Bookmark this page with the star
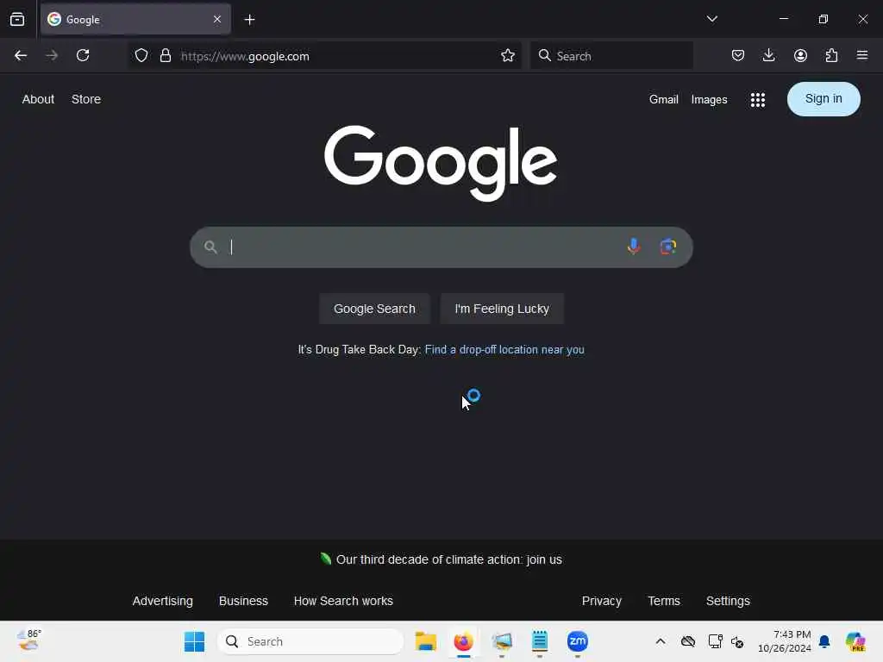 point(507,56)
